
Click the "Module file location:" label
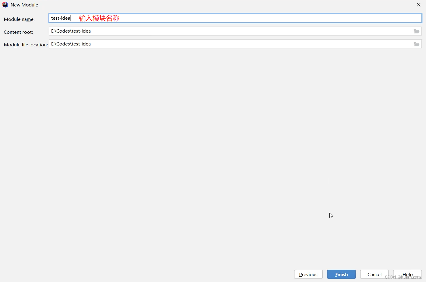point(26,45)
